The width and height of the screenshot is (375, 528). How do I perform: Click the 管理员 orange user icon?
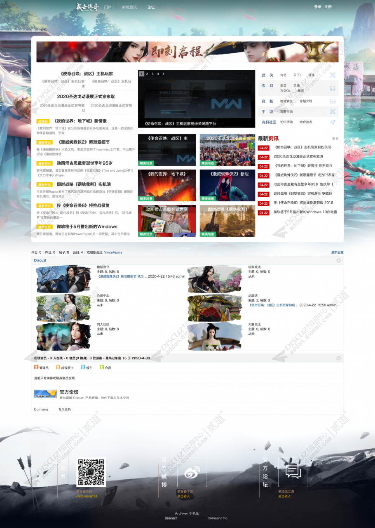pyautogui.click(x=36, y=367)
